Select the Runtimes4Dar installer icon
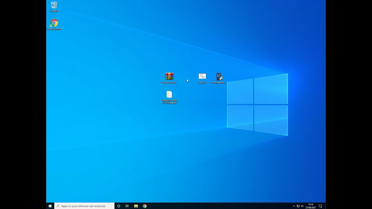The width and height of the screenshot is (372, 209). tap(219, 78)
